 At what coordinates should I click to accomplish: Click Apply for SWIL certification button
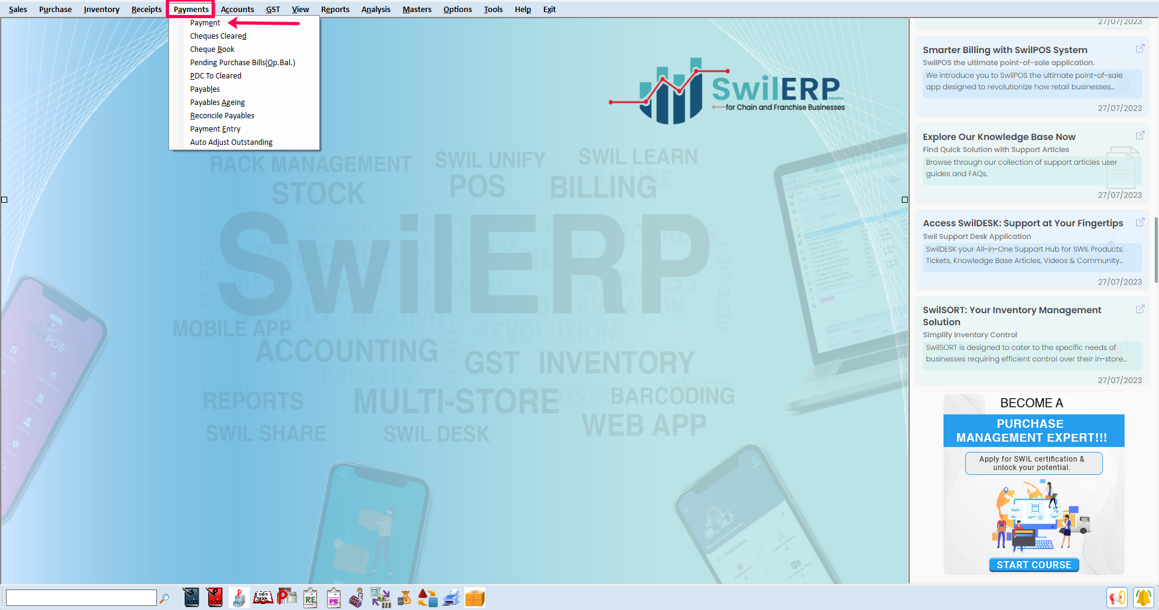(x=1033, y=463)
